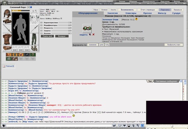This screenshot has width=188, height=129.
Task: Click the eraser clear chat icon
Action: pyautogui.click(x=120, y=126)
